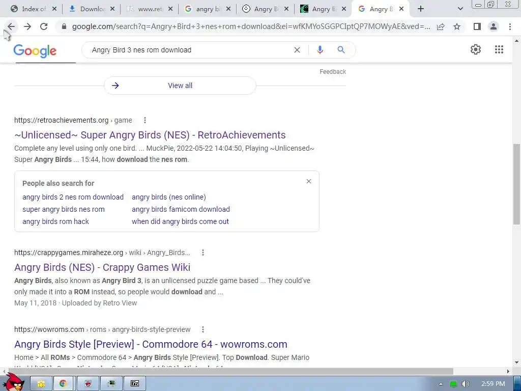Clear the search box with the X icon
The height and width of the screenshot is (391, 521).
[x=297, y=50]
